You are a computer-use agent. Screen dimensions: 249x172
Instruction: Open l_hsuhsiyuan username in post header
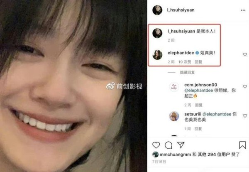181,10
